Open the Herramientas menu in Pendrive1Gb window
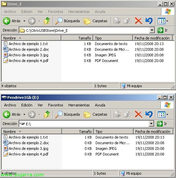The image size is (176, 178). point(79,105)
